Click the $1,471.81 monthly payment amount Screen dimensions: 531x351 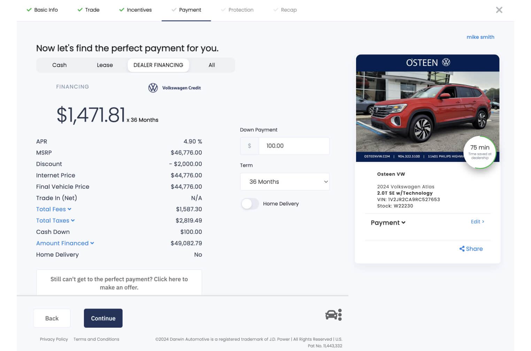[91, 115]
